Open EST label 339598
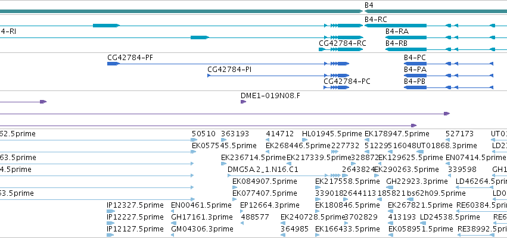Screen dimensions: 507x238 [x=462, y=170]
